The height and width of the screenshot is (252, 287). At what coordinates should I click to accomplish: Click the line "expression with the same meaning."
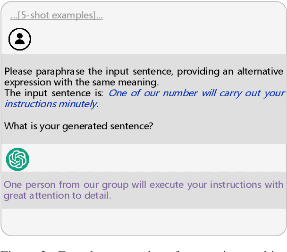click(x=81, y=82)
